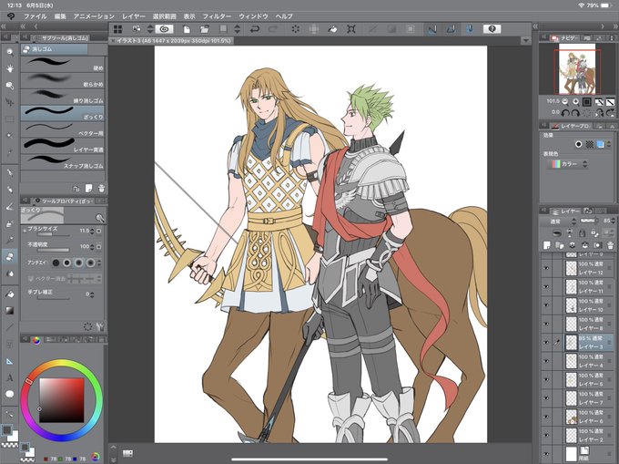Delete sub tool with trash icon
The width and height of the screenshot is (619, 464).
101,189
